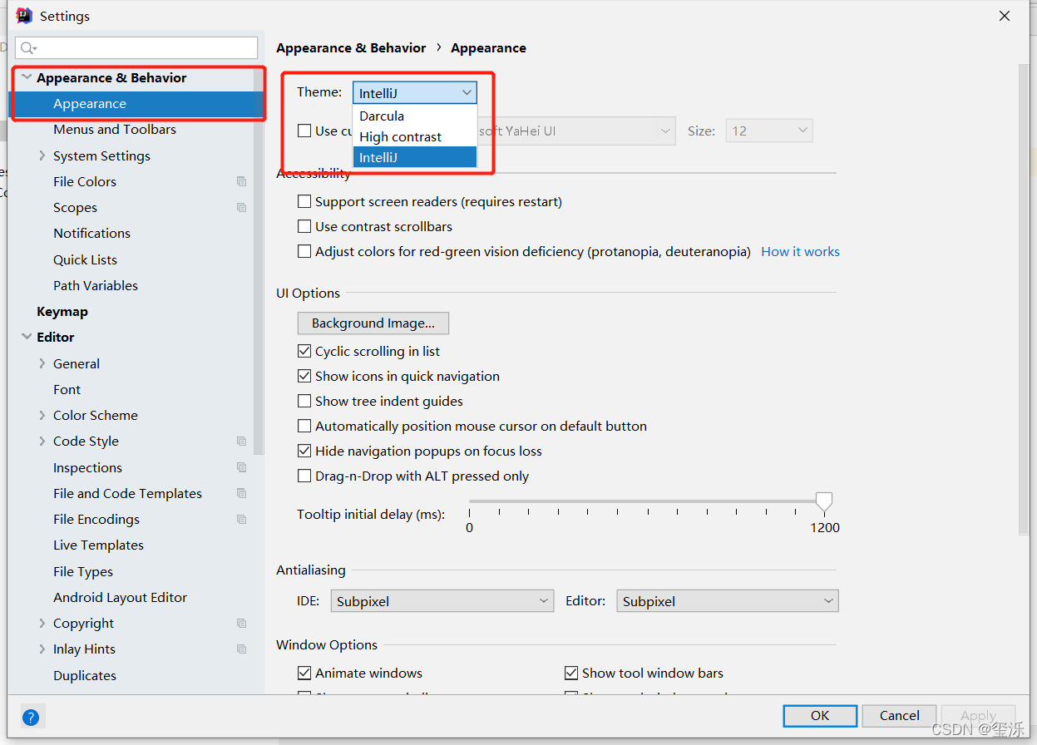Open Duplicates settings page
Screen dimensions: 1037x745
[x=85, y=675]
